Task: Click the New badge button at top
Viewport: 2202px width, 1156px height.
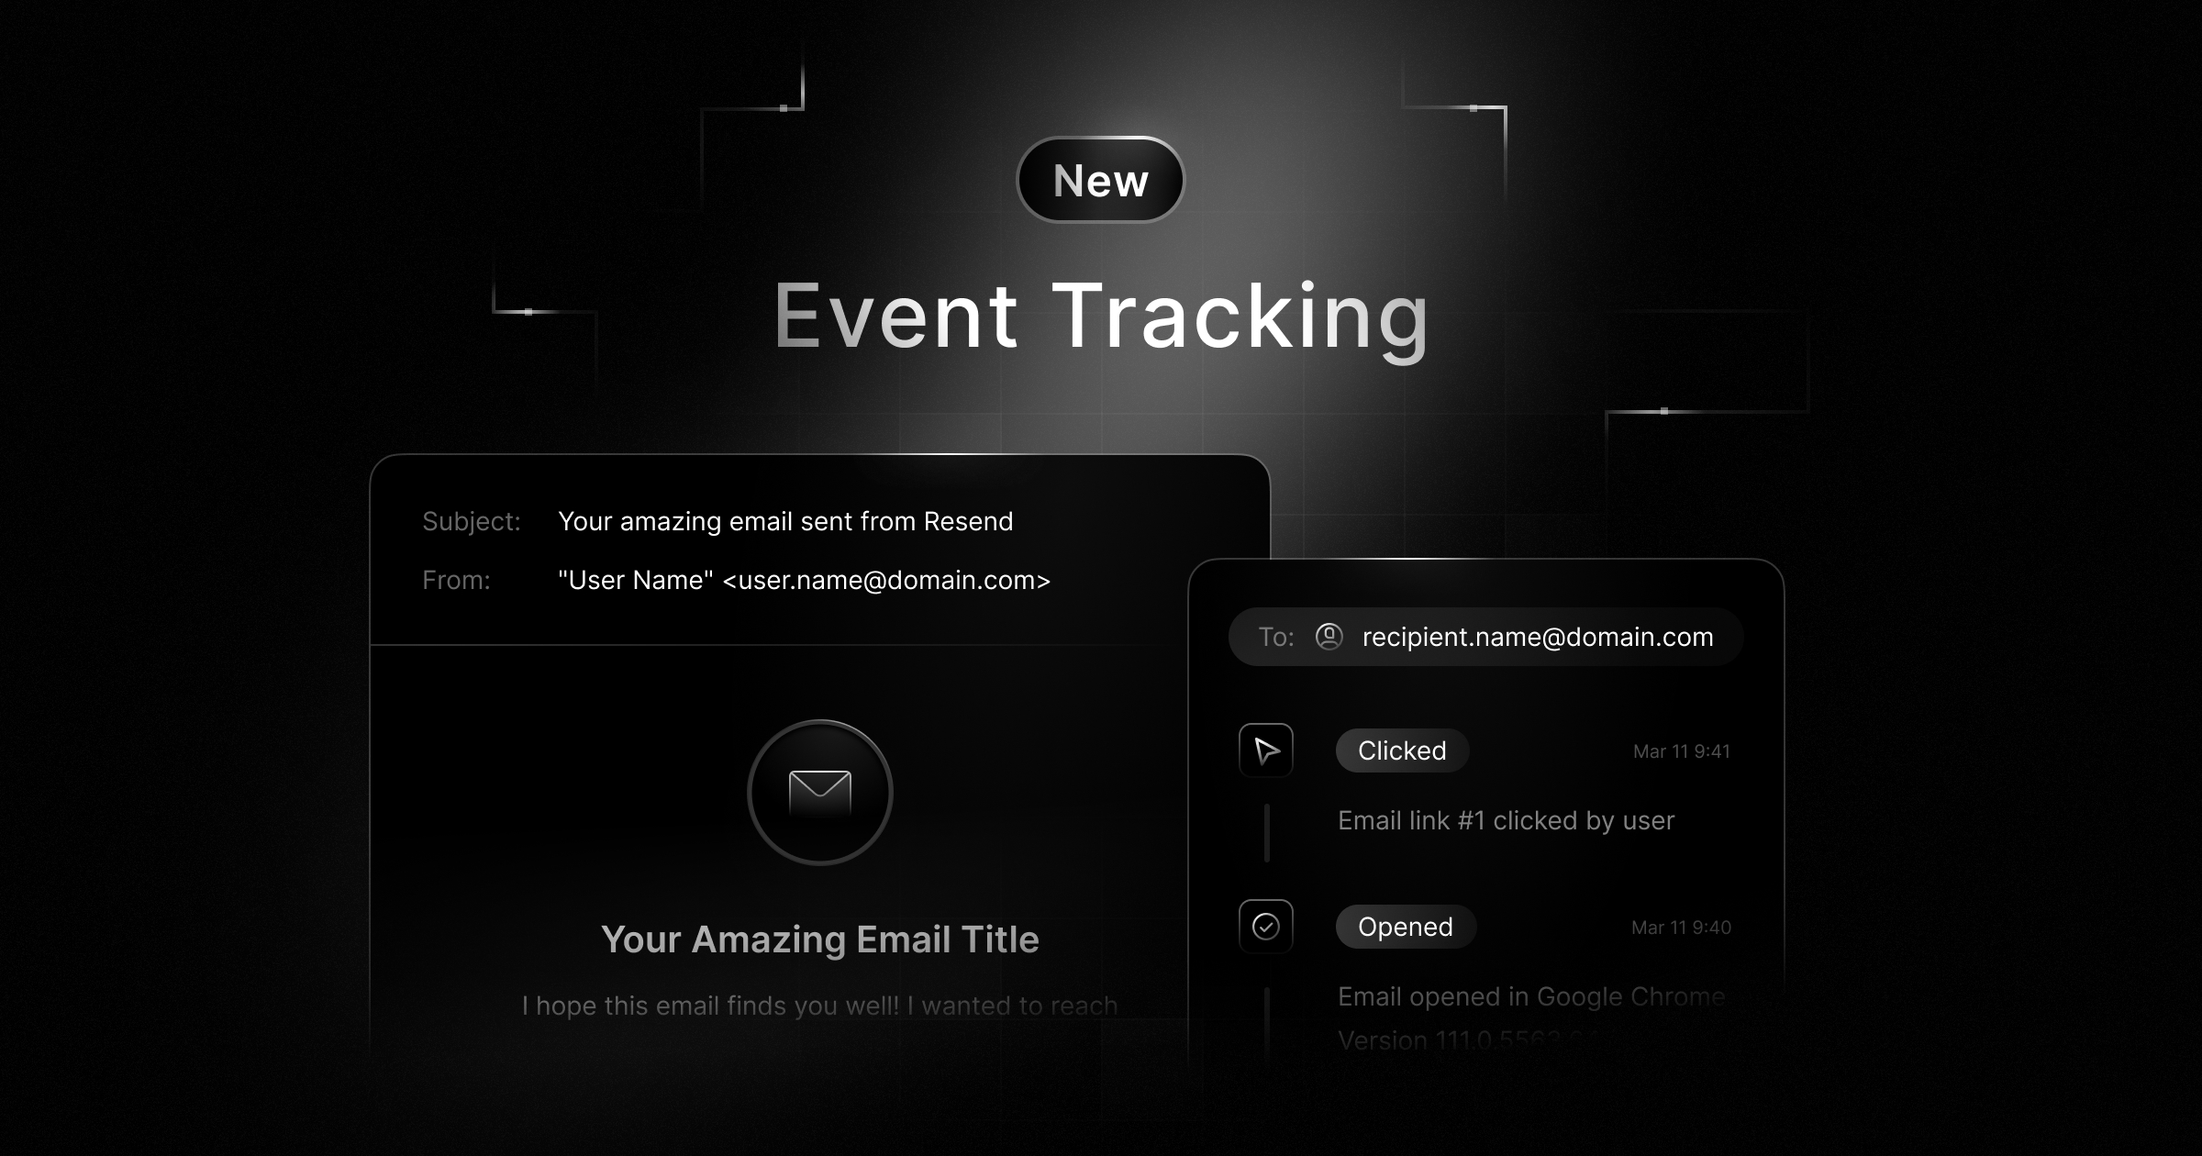Action: coord(1099,179)
